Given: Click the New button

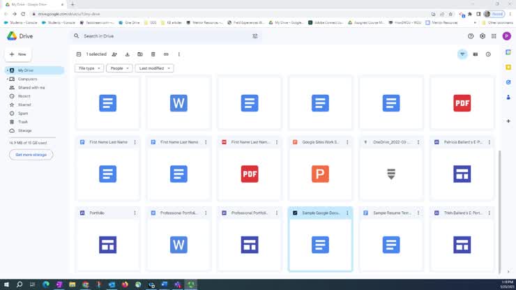Looking at the screenshot, I should [x=18, y=54].
